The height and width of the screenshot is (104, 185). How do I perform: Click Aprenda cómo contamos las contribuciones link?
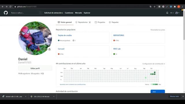(73, 84)
